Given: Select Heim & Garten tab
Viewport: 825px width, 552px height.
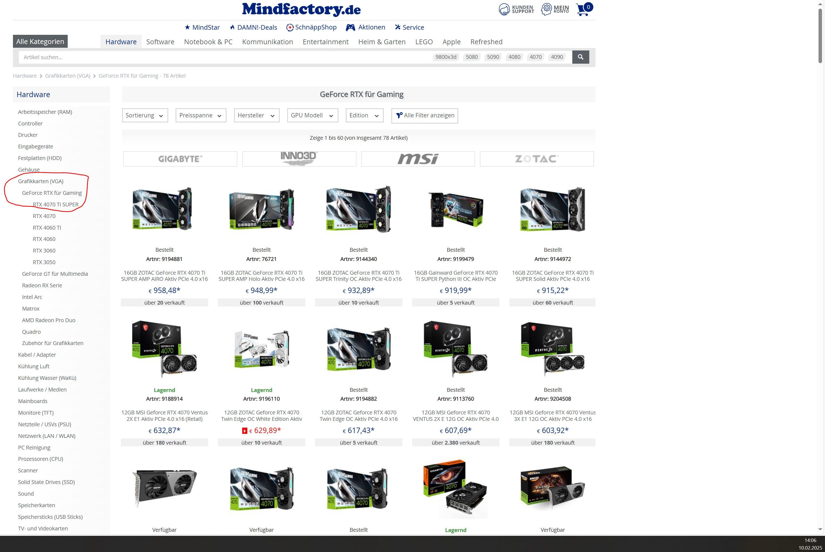Looking at the screenshot, I should [382, 42].
